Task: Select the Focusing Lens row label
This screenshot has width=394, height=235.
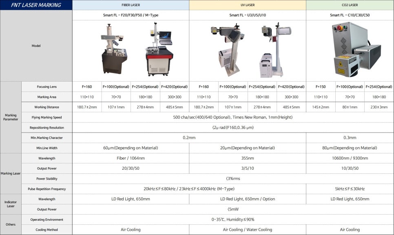Action: pyautogui.click(x=47, y=87)
